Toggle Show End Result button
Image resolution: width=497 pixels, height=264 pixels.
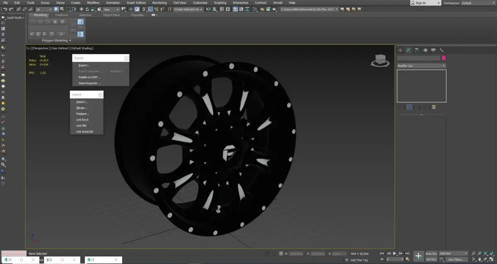click(x=409, y=107)
